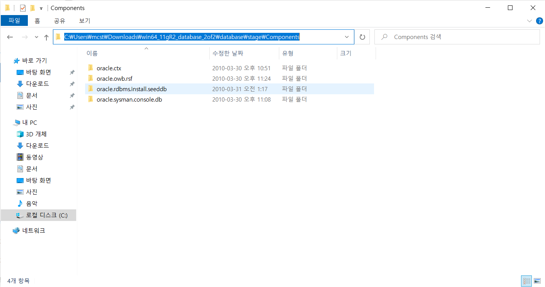Click the Properties quick access icon
The width and height of the screenshot is (545, 287).
click(23, 8)
